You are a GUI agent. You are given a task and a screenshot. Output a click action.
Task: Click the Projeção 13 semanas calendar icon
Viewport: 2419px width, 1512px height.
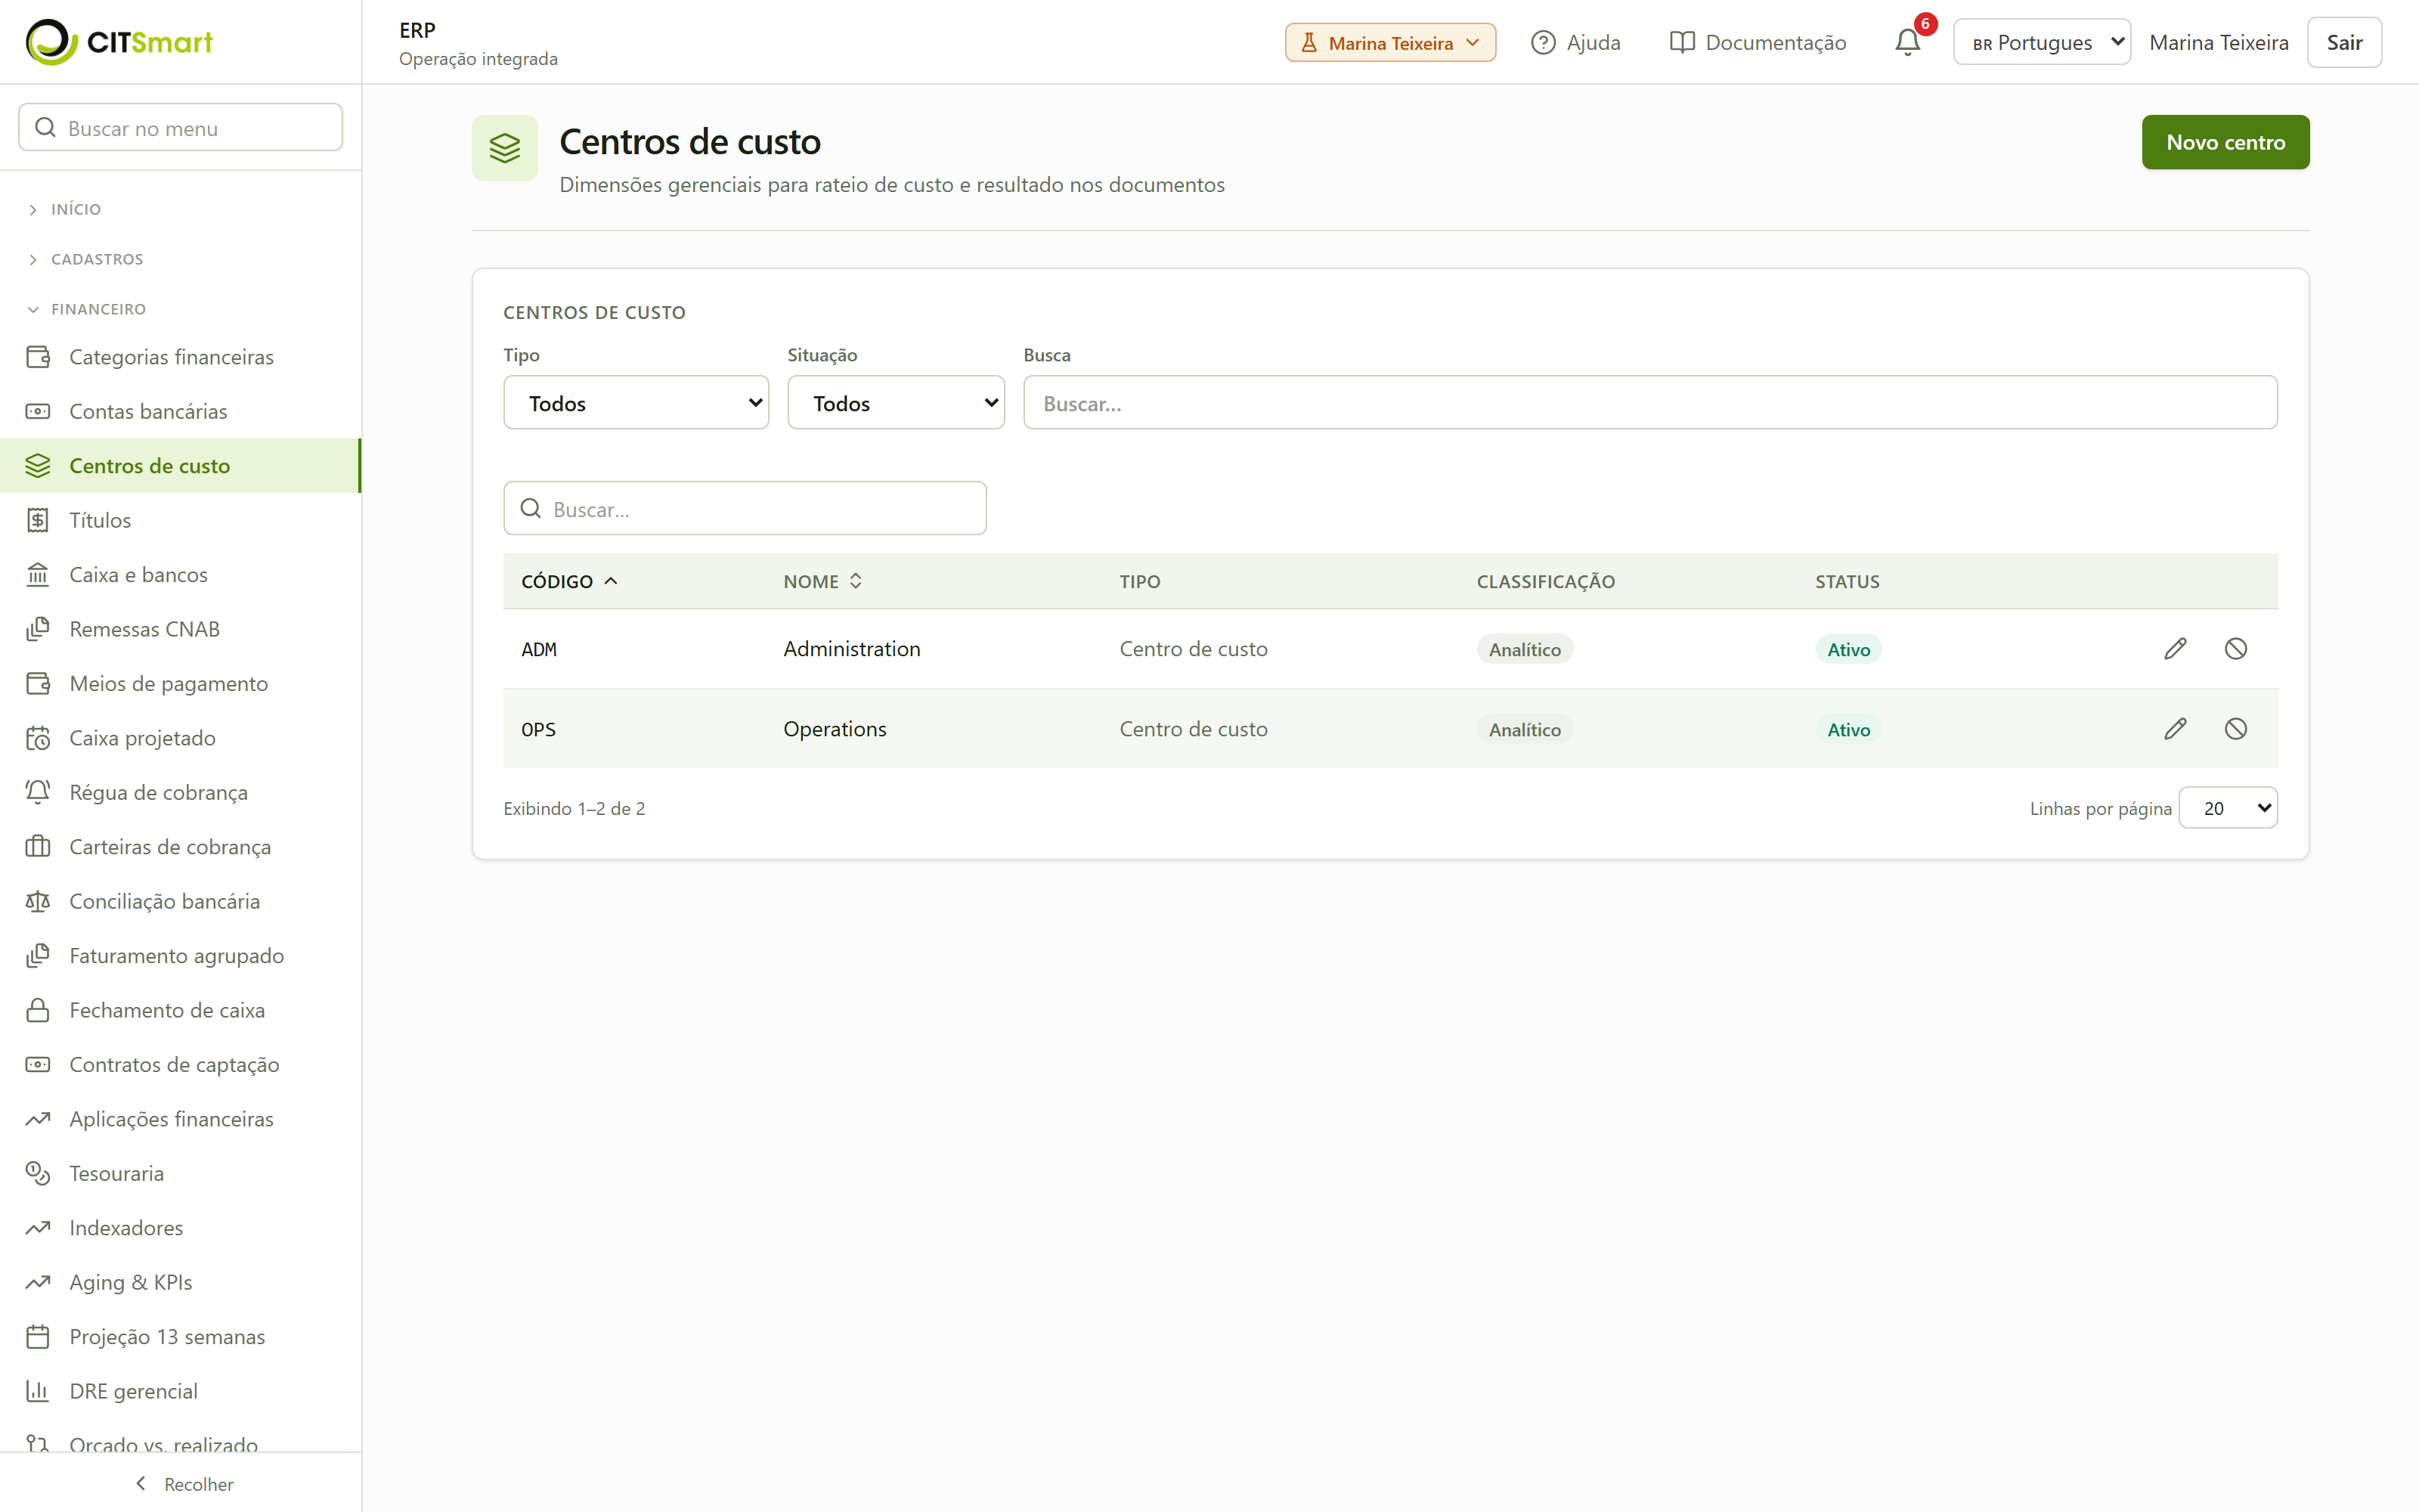pos(38,1337)
